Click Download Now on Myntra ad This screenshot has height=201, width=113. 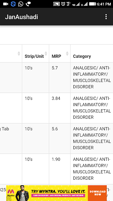(x=97, y=193)
